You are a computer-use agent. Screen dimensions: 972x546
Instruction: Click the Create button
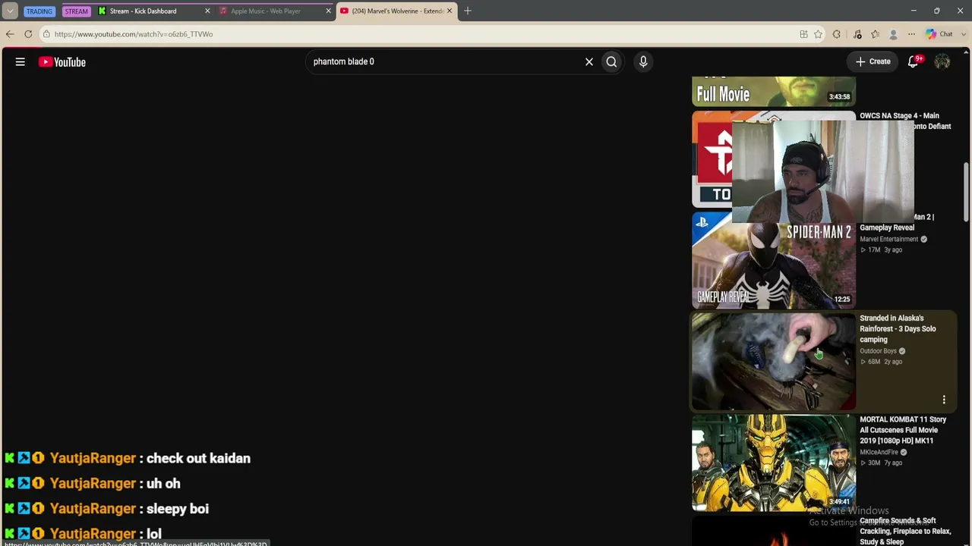(x=873, y=62)
